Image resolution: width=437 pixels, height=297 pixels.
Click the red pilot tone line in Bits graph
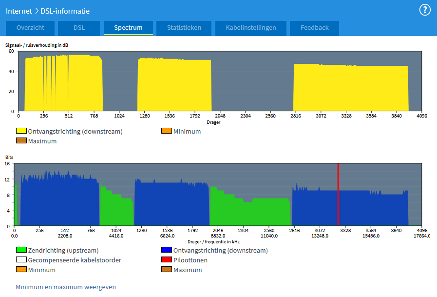click(338, 195)
